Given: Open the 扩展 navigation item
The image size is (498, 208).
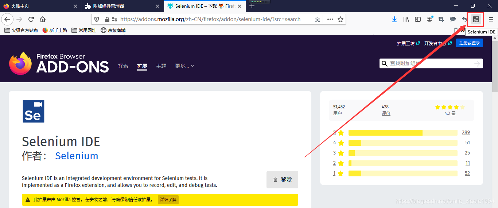Looking at the screenshot, I should 142,66.
